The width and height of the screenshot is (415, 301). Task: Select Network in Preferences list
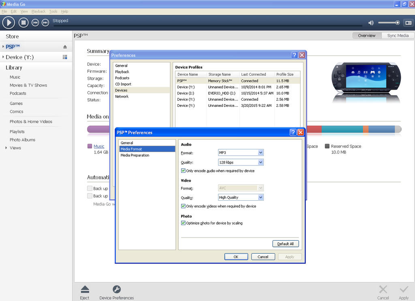(122, 96)
